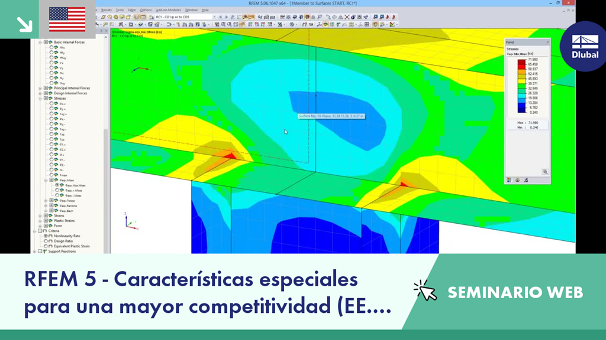The width and height of the screenshot is (606, 340).
Task: Open the Results menu
Action: (107, 10)
